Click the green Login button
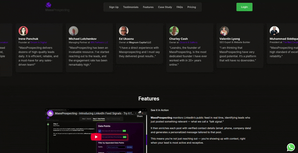Viewport: 298px width, 153px height. click(x=244, y=7)
